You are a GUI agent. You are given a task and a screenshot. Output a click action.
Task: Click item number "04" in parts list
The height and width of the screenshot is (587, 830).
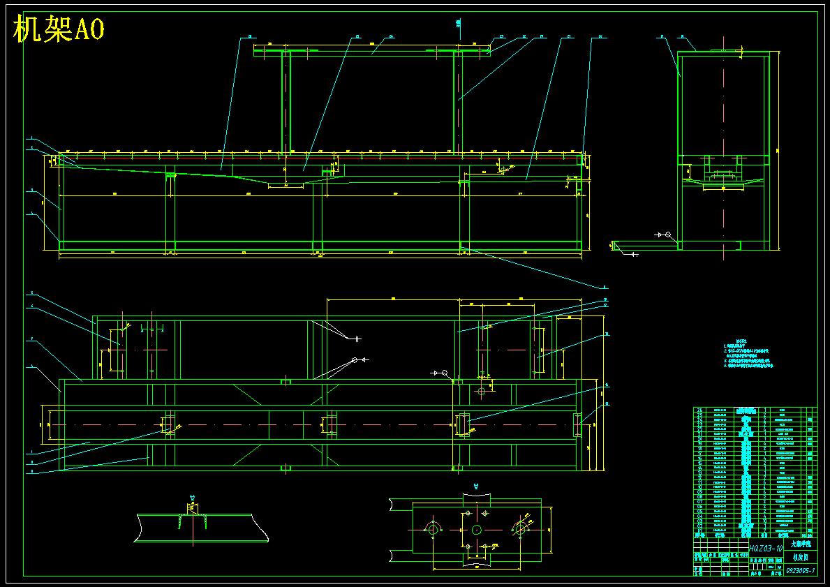(699, 516)
